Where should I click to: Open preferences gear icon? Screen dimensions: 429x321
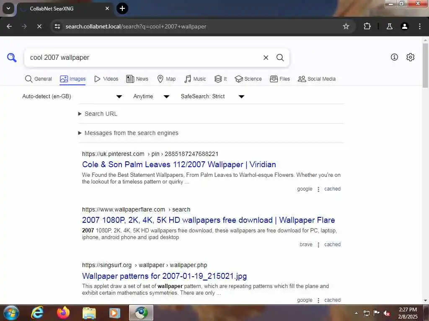[410, 57]
